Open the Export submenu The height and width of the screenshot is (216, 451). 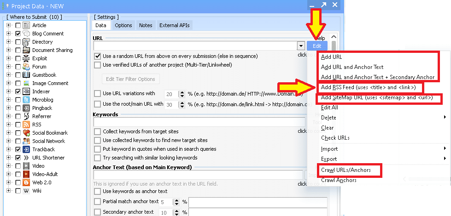pyautogui.click(x=445, y=159)
